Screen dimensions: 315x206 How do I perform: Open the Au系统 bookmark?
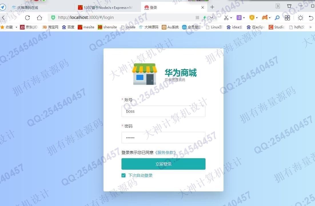point(170,27)
